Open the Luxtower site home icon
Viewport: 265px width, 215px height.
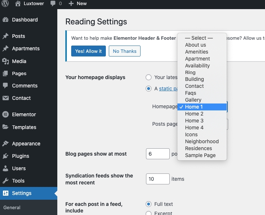point(18,4)
